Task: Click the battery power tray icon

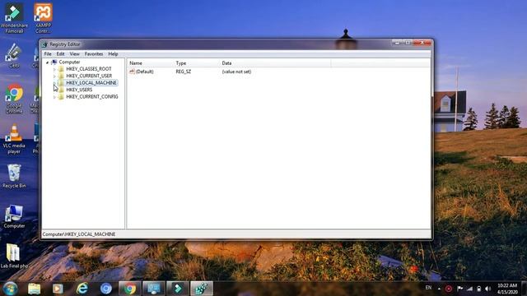Action: point(479,289)
